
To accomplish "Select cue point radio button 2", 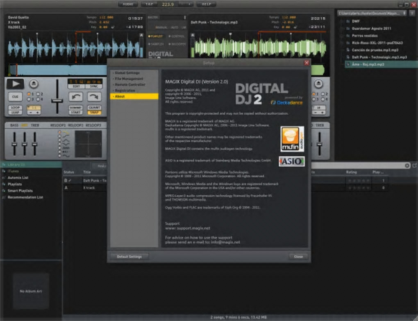I will tap(38, 94).
